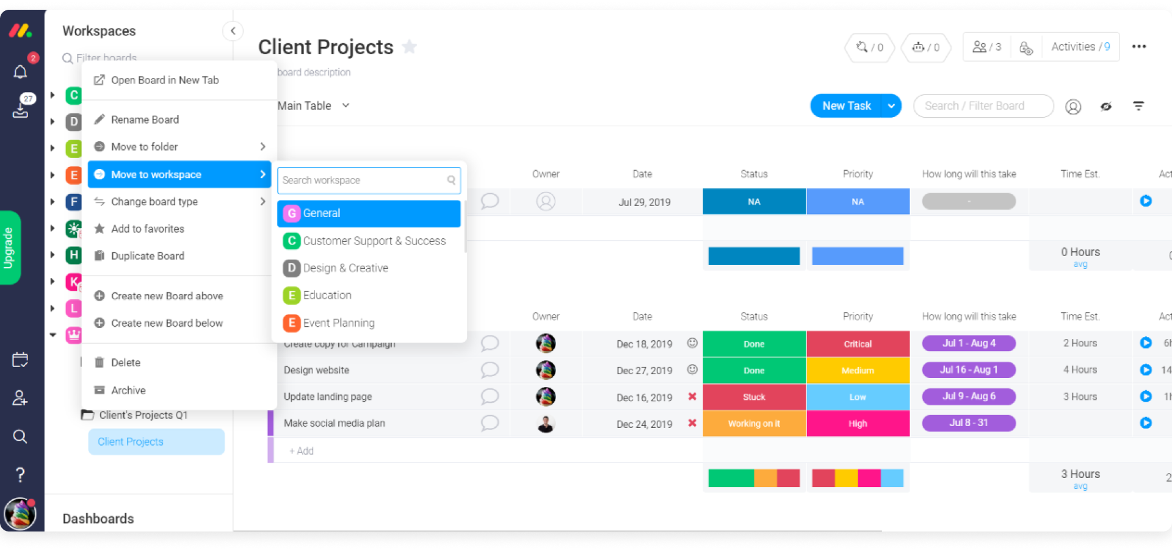
Task: Choose Delete from the context menu
Action: click(x=179, y=362)
